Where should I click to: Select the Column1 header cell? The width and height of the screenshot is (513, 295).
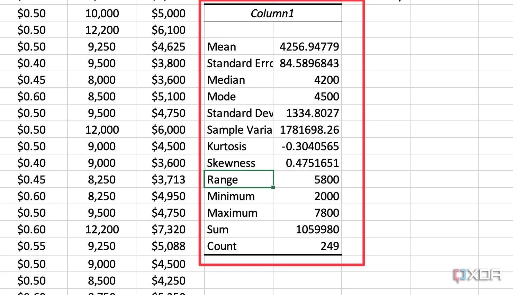(x=272, y=14)
